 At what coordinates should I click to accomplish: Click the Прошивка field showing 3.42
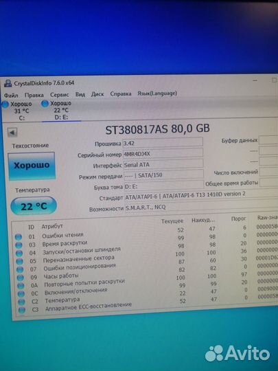pos(163,143)
